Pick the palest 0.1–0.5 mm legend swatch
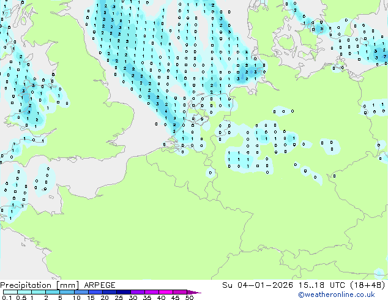The height and width of the screenshot is (300, 388). [10, 292]
